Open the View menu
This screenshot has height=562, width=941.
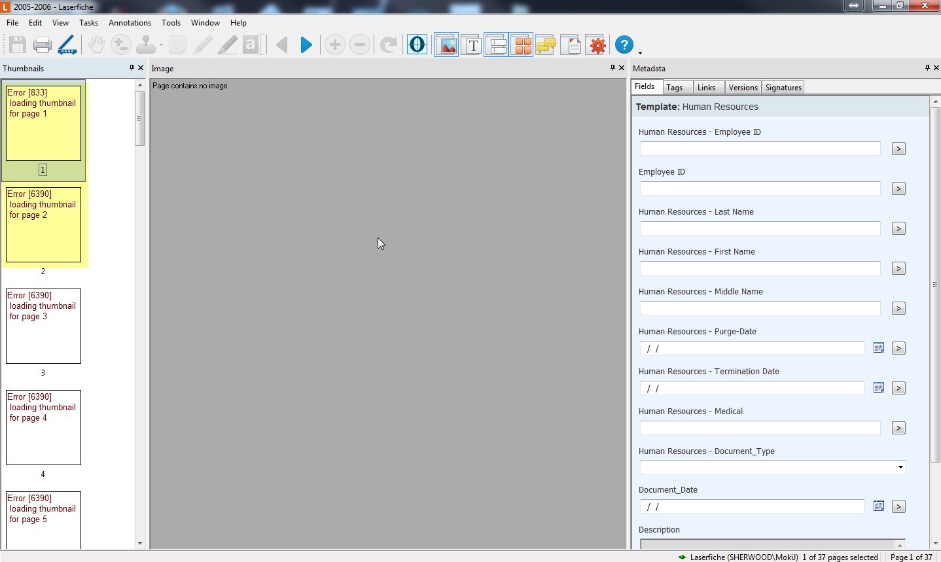[x=60, y=22]
